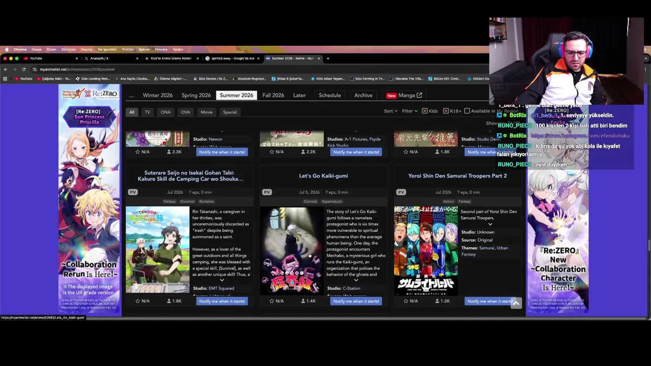Open the Yer İşaretleri menu
The image size is (651, 366).
pos(107,49)
